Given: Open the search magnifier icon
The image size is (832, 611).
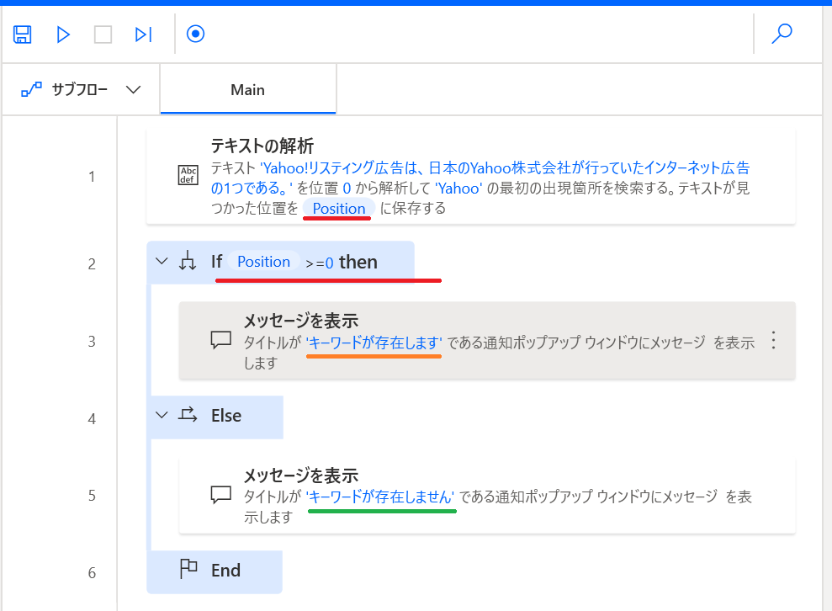Looking at the screenshot, I should tap(782, 35).
